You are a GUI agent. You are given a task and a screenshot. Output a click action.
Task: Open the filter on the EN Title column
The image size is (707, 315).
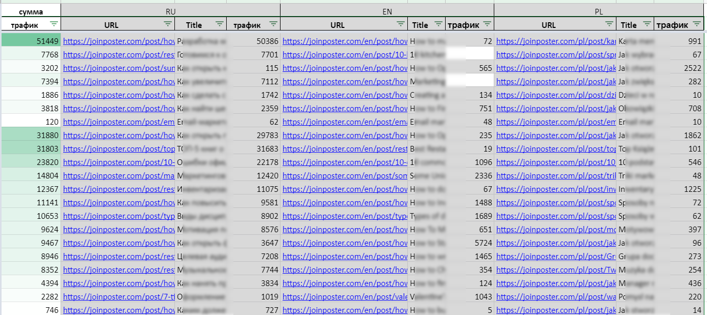[438, 24]
